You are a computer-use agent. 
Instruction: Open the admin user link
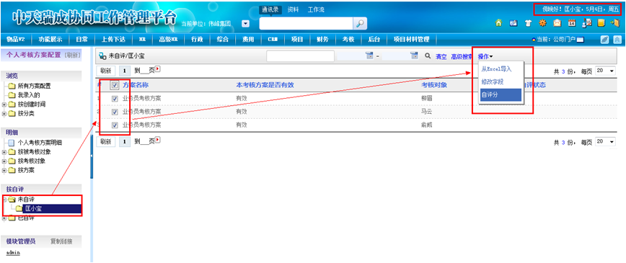[13, 253]
